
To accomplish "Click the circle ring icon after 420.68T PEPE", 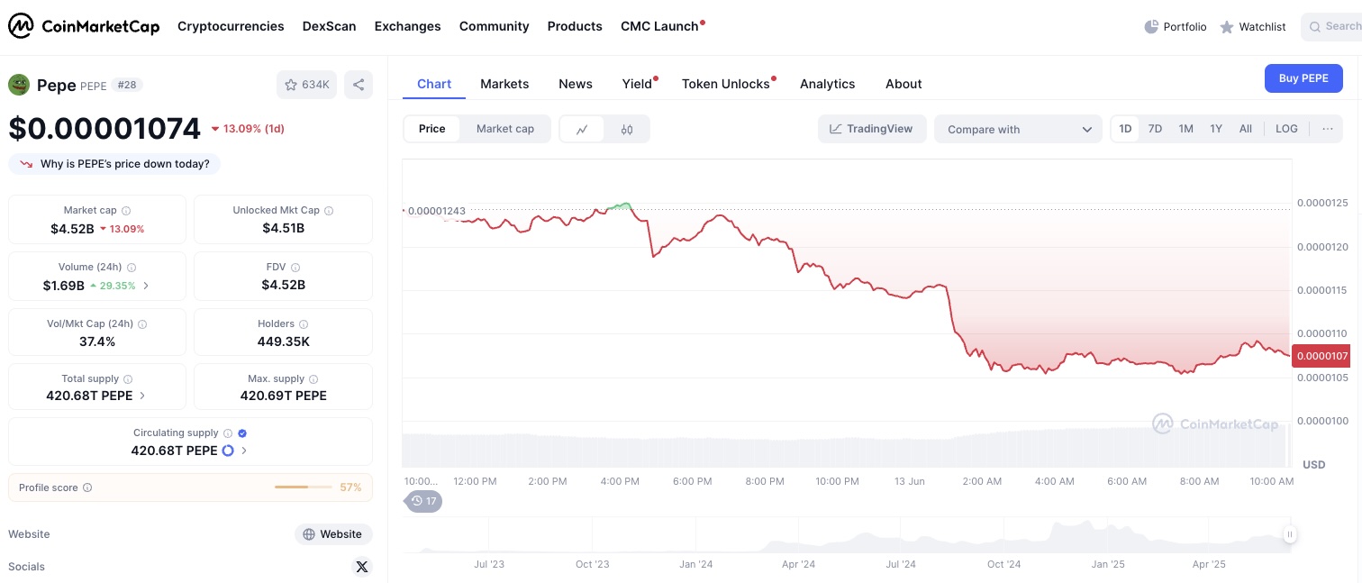I will pyautogui.click(x=228, y=451).
